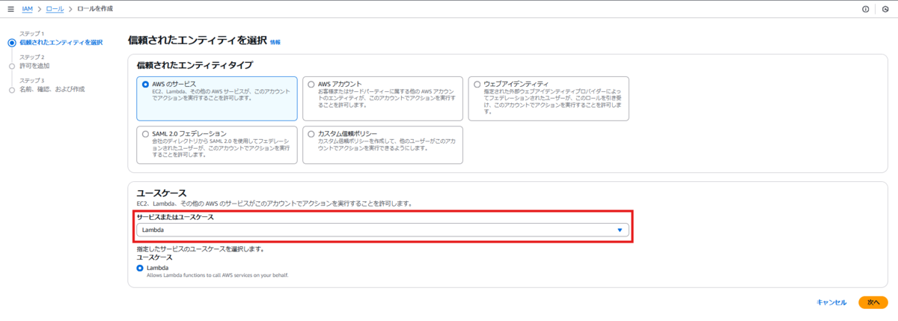898x321 pixels.
Task: Click the ユースケース section heading
Action: point(161,192)
